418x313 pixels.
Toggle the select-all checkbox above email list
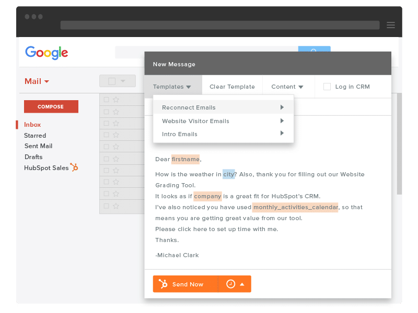pyautogui.click(x=112, y=81)
